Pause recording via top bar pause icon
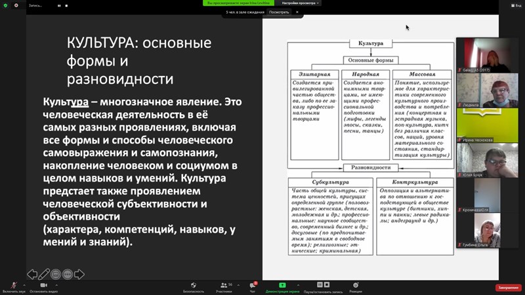This screenshot has width=525, height=295. (x=59, y=6)
